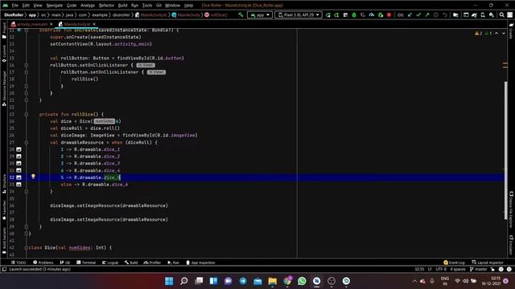Click the red Stop button
The height and width of the screenshot is (289, 515).
click(389, 14)
